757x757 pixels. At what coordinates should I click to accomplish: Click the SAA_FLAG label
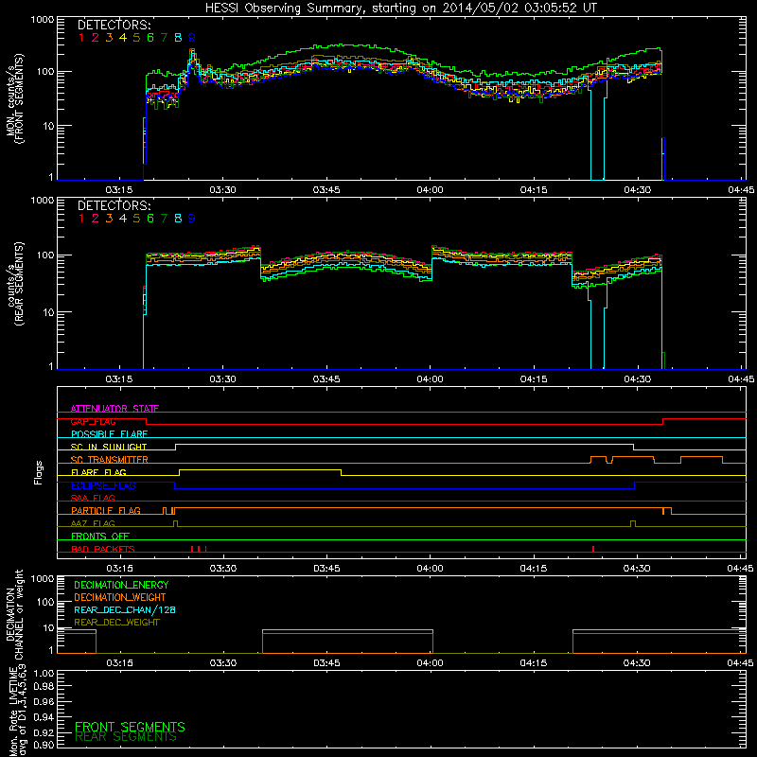[93, 498]
